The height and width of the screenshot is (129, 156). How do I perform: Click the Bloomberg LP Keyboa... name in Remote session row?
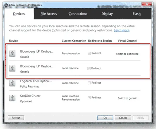pyautogui.click(x=37, y=51)
